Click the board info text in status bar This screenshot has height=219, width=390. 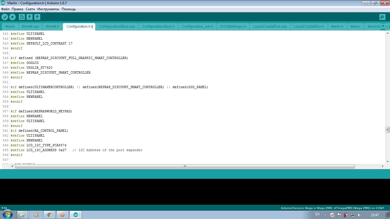pyautogui.click(x=333, y=208)
